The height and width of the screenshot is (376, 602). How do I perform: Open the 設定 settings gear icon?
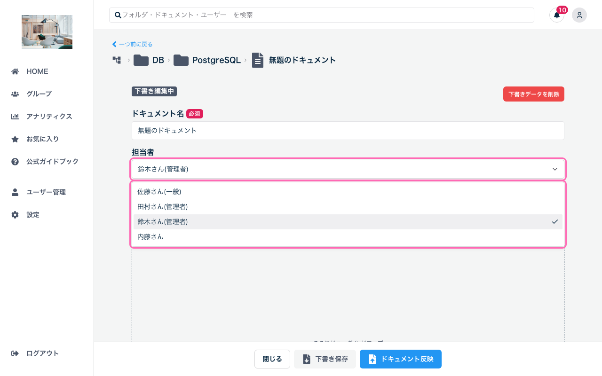click(15, 214)
